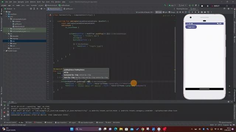Click the emulator home circle icon
236x132 pixels.
click(195, 12)
